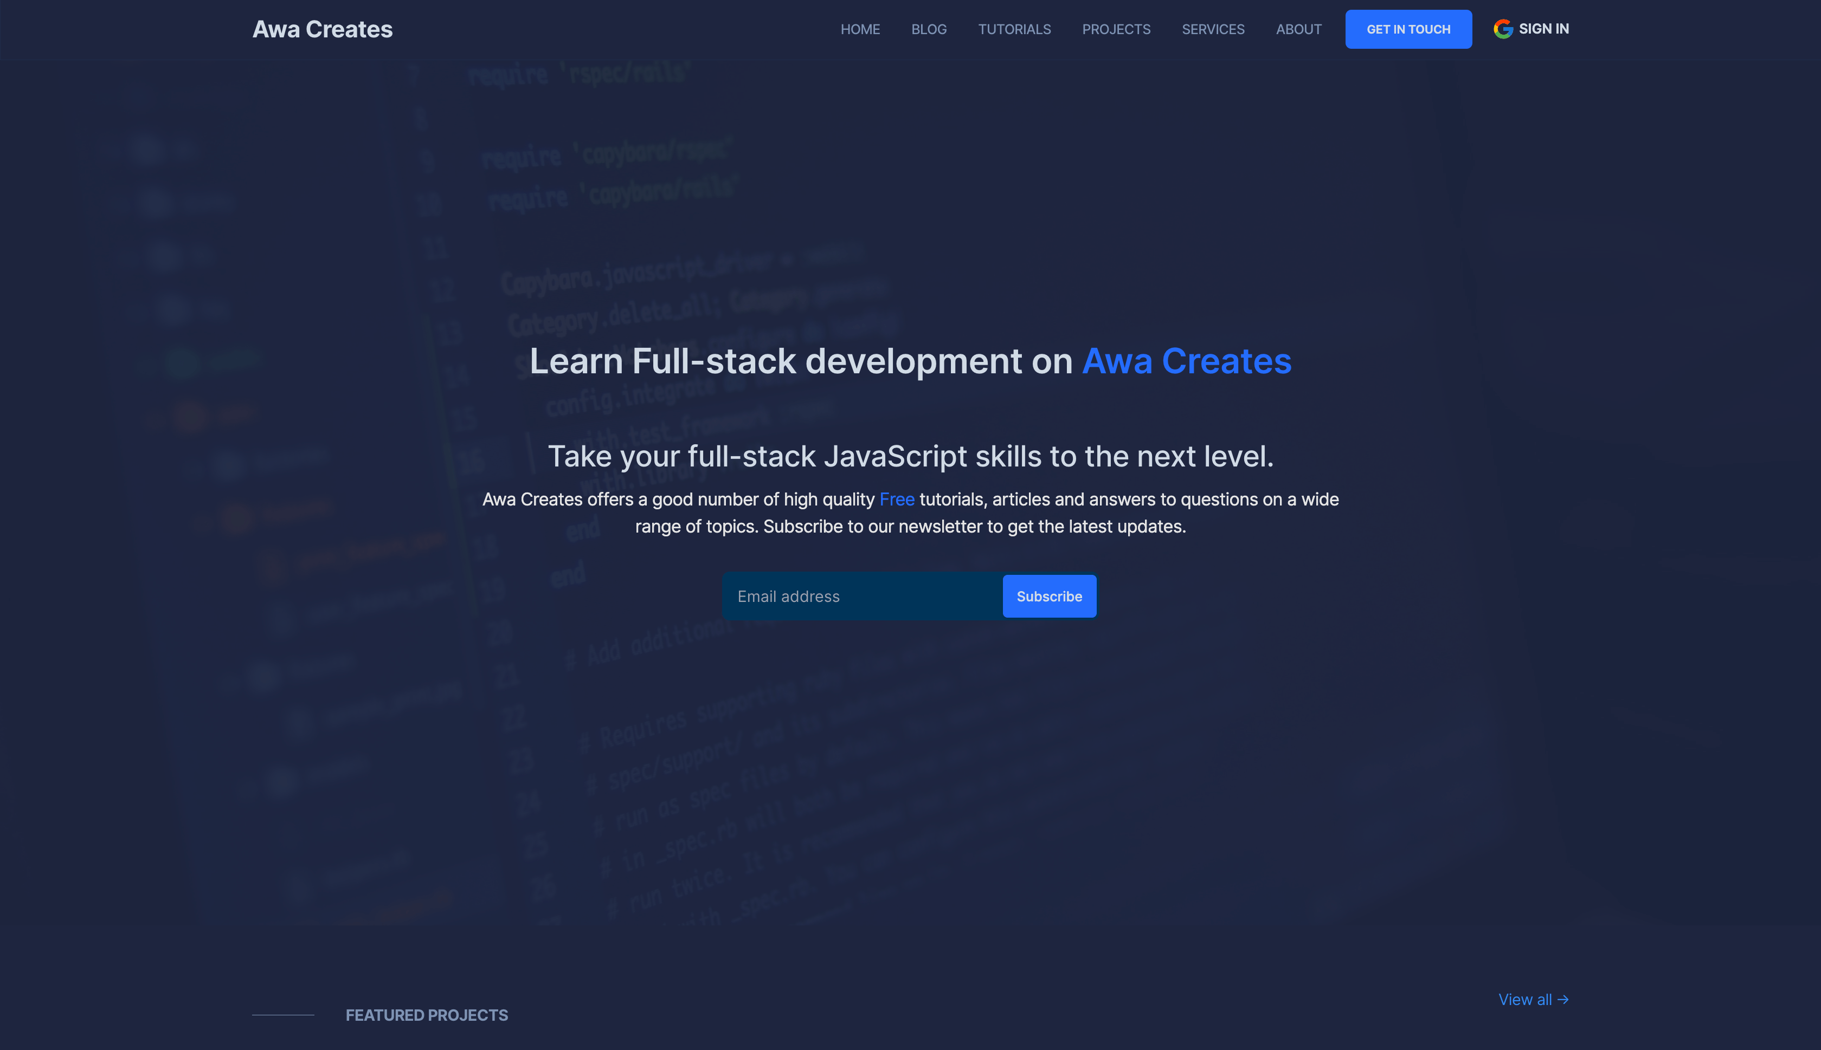Open the PROJECTS navigation link
The image size is (1821, 1050).
[x=1116, y=29]
